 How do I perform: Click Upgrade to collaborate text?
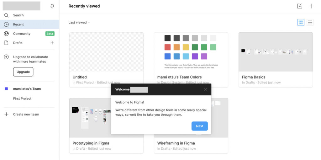pos(30,59)
